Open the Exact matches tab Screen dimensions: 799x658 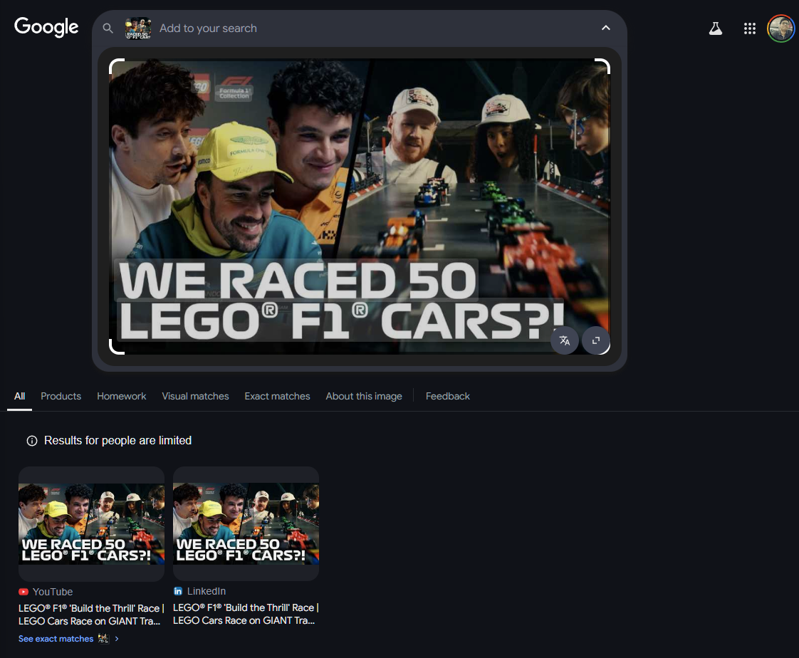click(277, 396)
